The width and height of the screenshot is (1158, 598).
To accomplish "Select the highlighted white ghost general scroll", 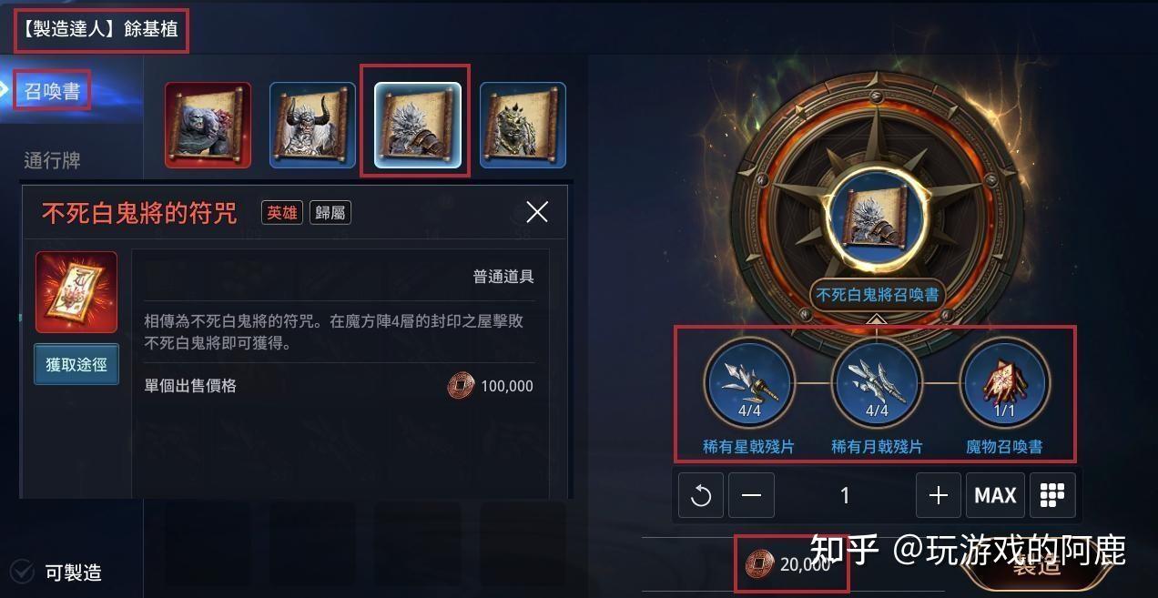I will (418, 125).
